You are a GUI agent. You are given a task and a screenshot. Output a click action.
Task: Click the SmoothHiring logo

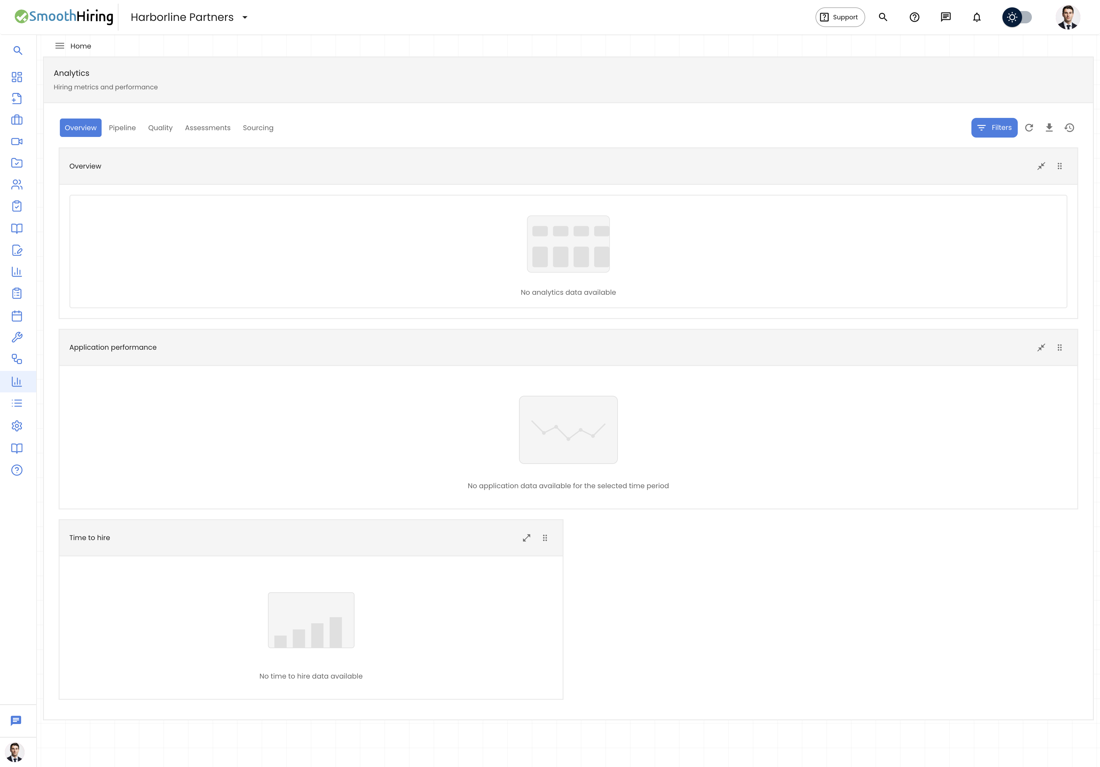coord(64,17)
